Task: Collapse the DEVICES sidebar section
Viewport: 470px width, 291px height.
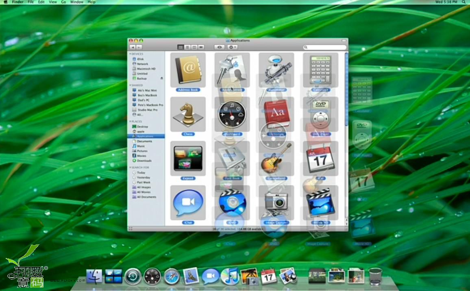Action: click(131, 54)
